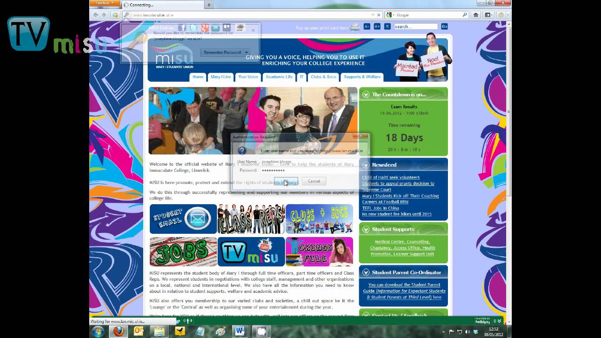The image size is (601, 338).
Task: Click the website search field
Action: (416, 27)
